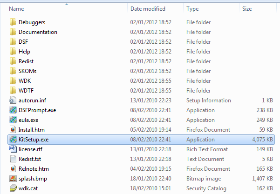Viewport: 280px width, 194px height.
Task: Select the Documentation folder name
Action: (38, 32)
